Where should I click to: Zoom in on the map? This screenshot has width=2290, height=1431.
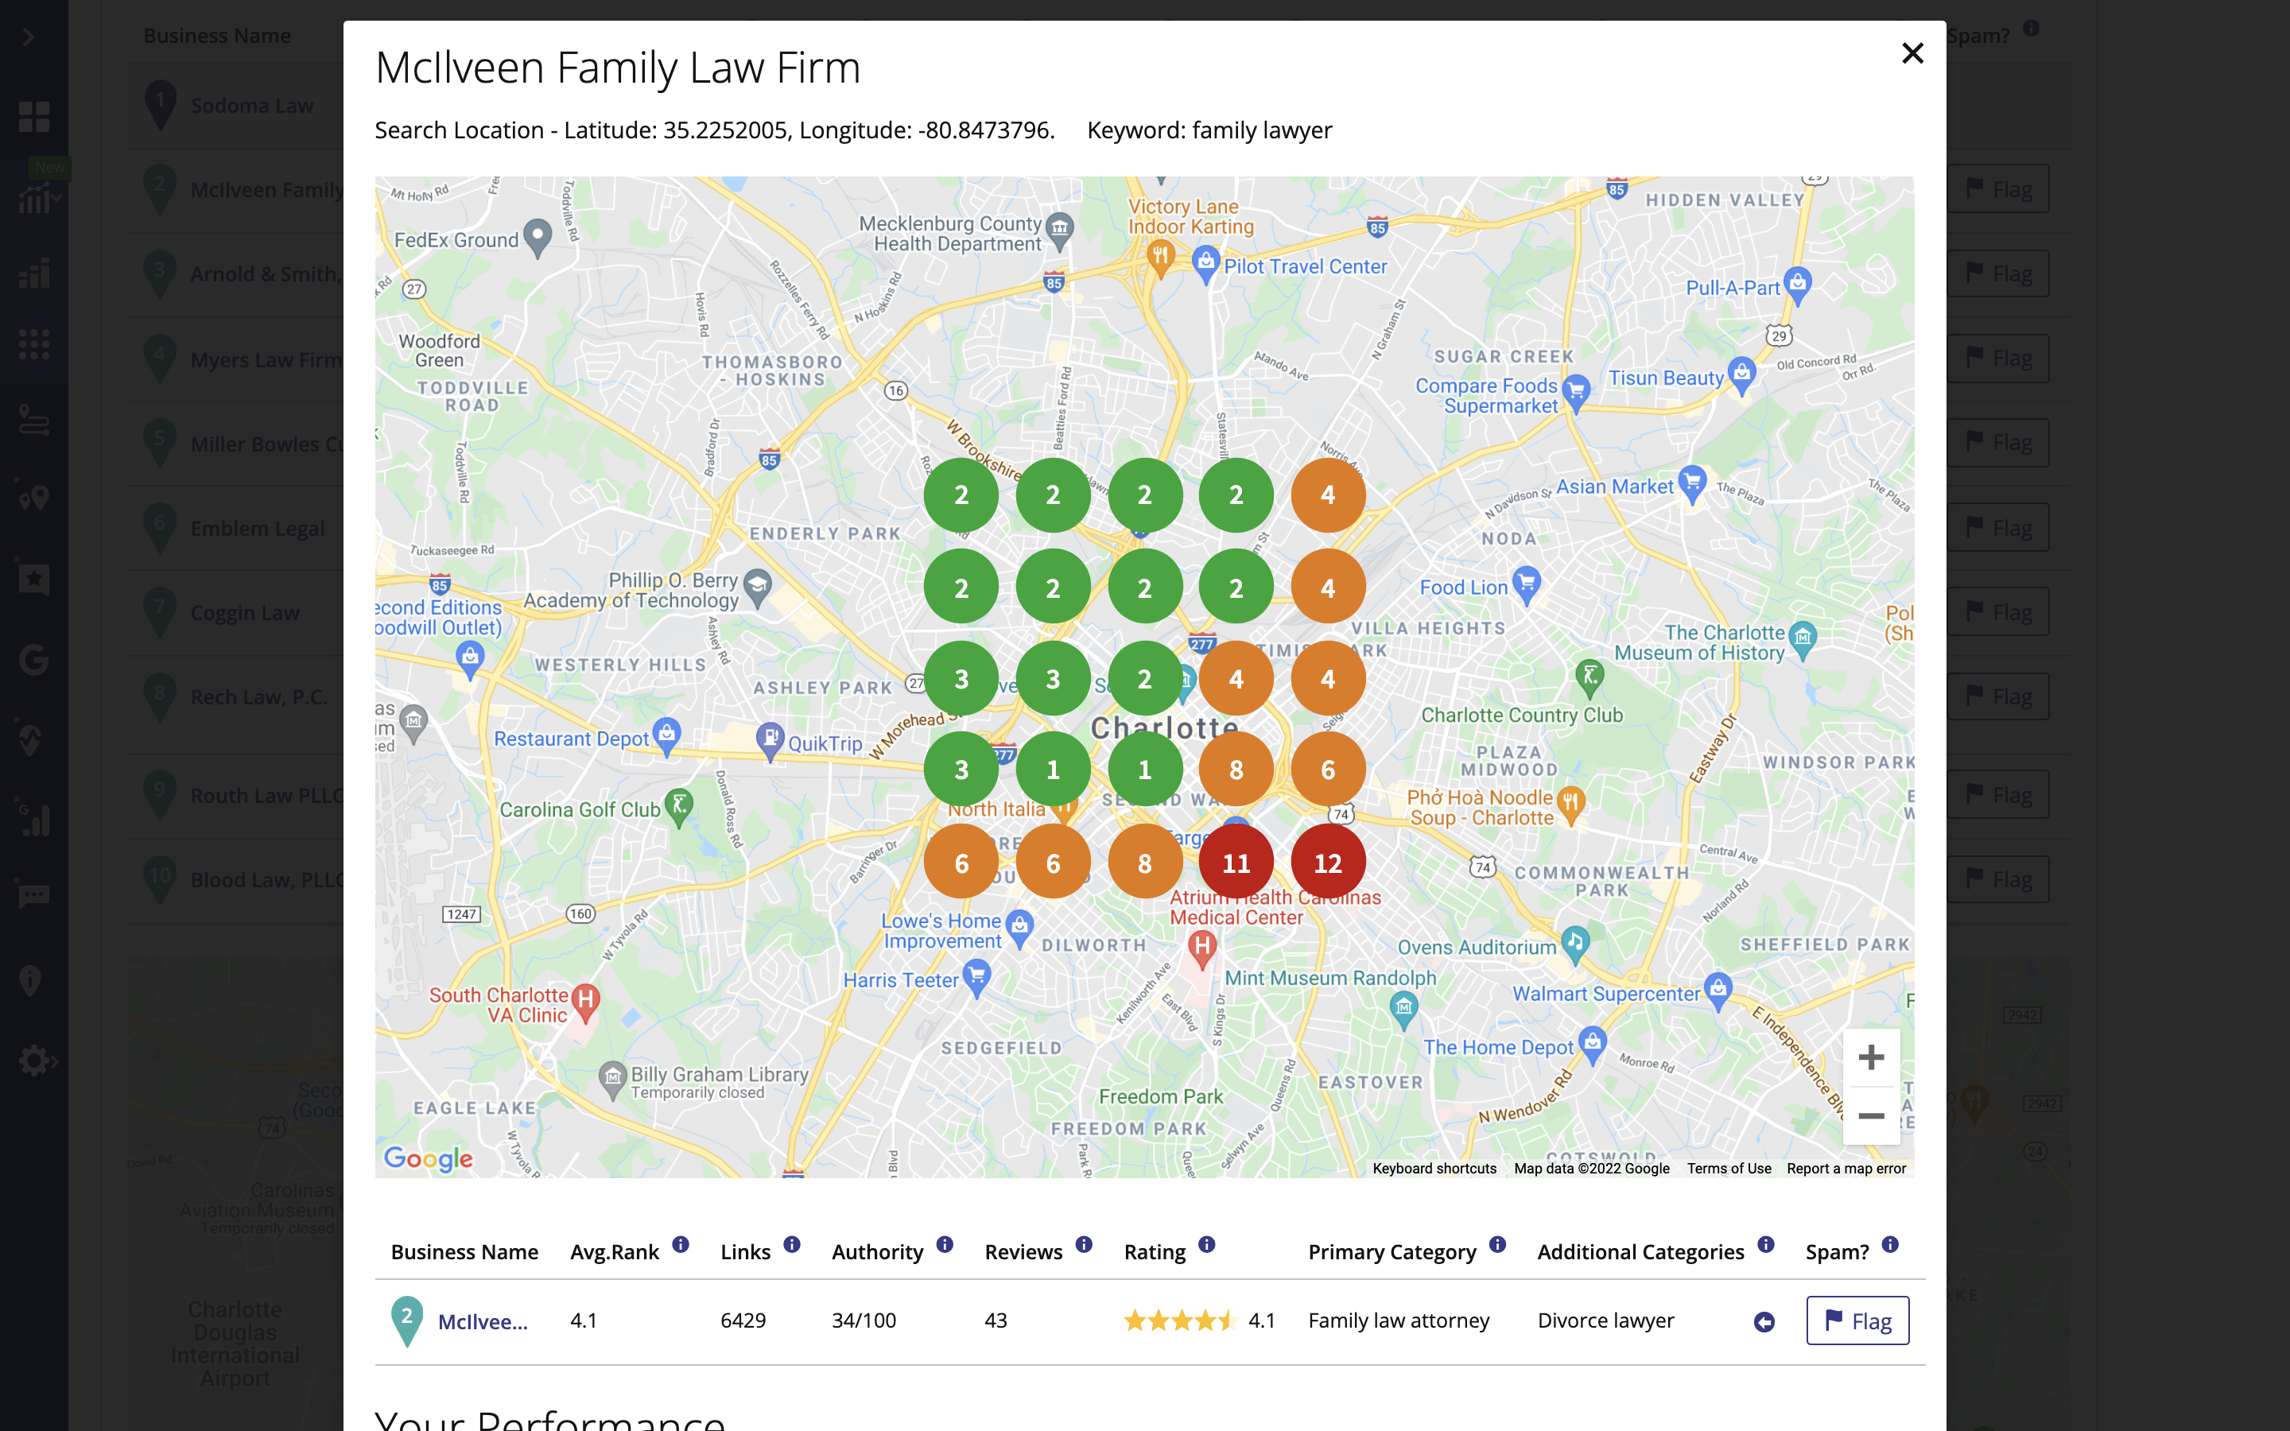click(x=1871, y=1057)
